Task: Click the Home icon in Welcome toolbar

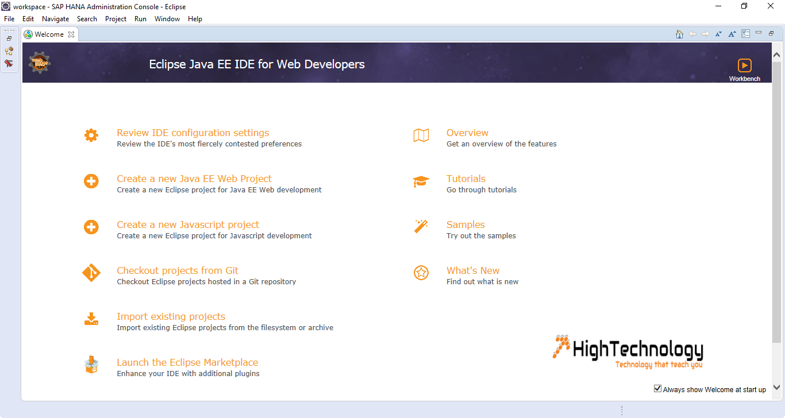Action: click(680, 34)
